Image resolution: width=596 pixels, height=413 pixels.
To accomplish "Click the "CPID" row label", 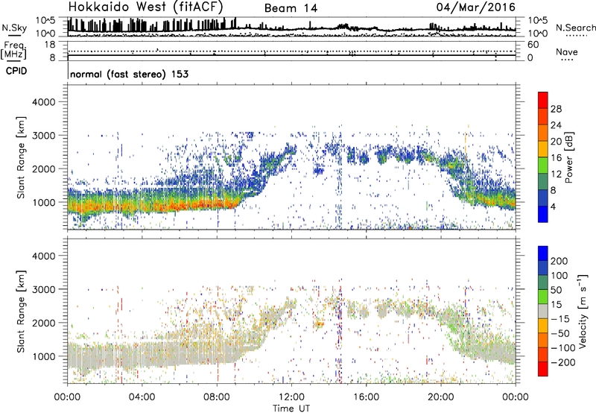I will click(16, 71).
